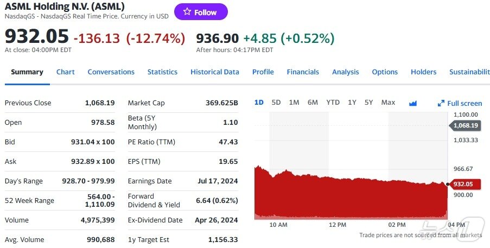Select the 5D chart range
This screenshot has height=248, width=490.
[x=276, y=103]
